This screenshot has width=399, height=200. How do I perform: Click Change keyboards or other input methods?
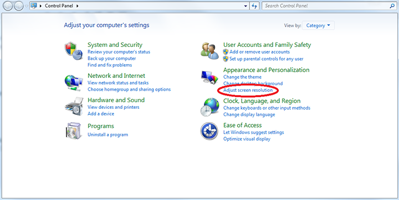267,108
